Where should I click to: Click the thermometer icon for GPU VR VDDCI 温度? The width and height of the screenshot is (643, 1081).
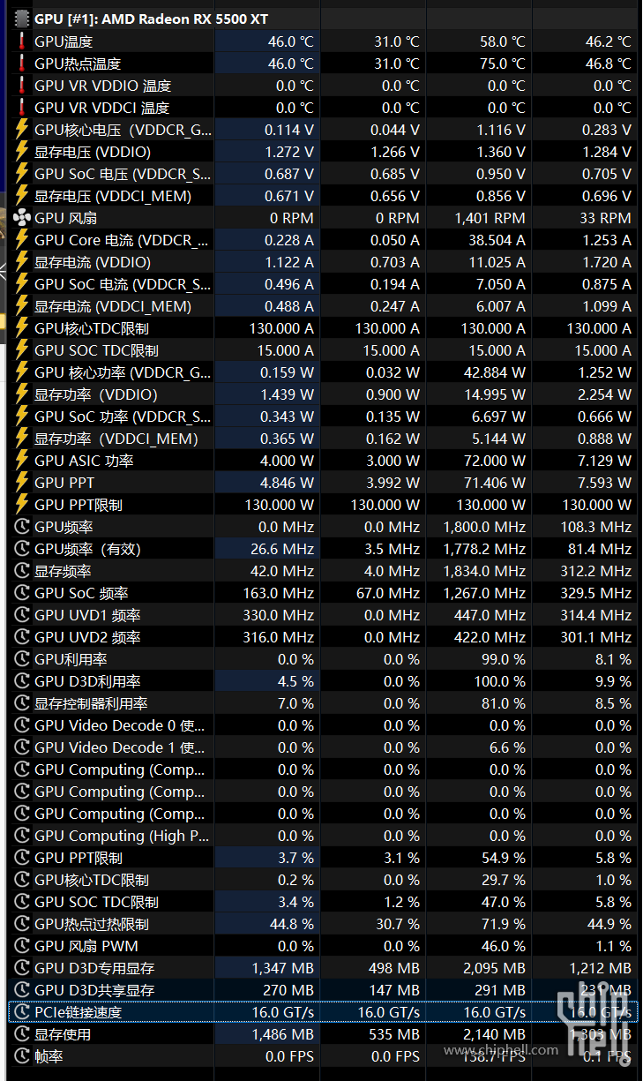22,107
